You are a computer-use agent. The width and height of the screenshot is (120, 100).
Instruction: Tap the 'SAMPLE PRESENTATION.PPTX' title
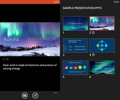(x=82, y=8)
